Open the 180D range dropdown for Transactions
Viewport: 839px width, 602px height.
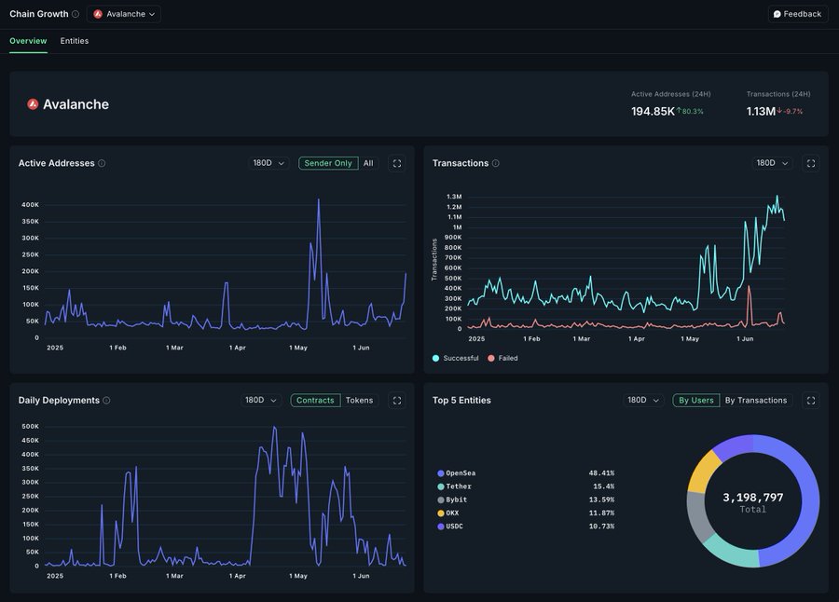[772, 163]
